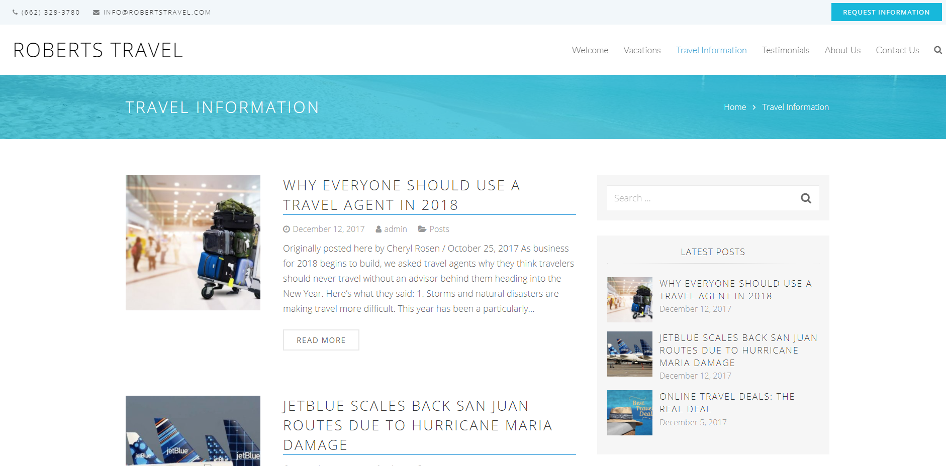
Task: Go to Testimonials page
Action: tap(786, 50)
